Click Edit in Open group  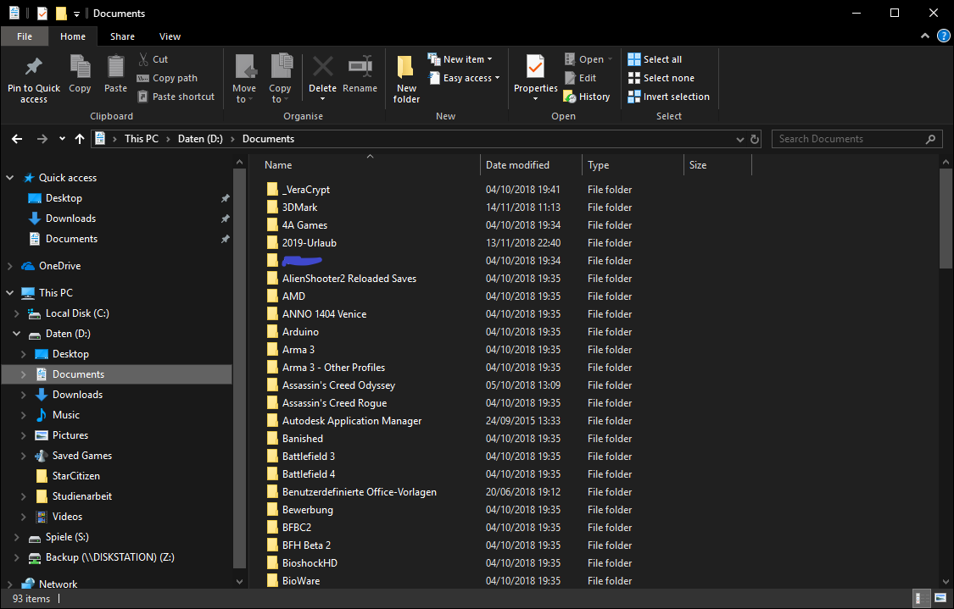tap(580, 78)
